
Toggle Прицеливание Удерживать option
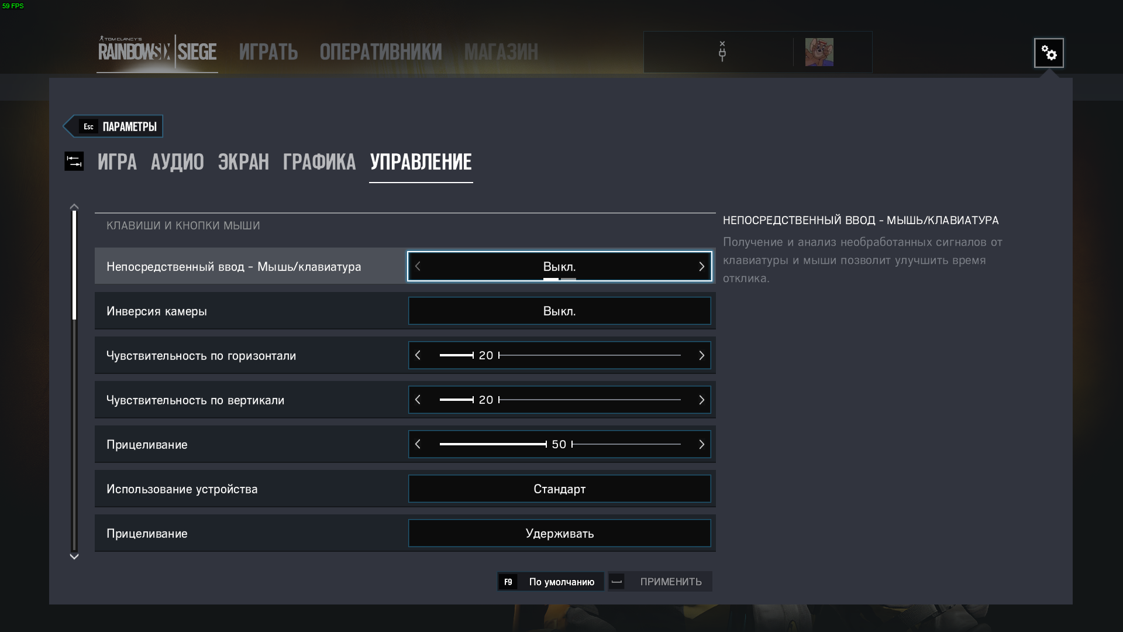(x=559, y=533)
